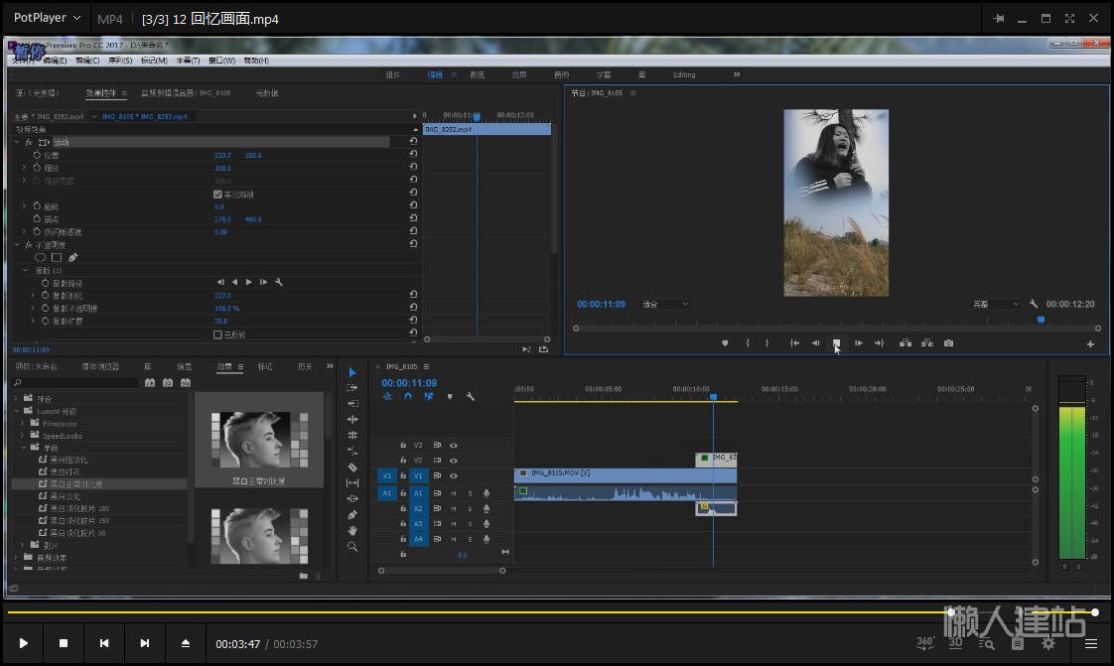This screenshot has height=666, width=1114.
Task: Reset the position parameter value
Action: [413, 154]
